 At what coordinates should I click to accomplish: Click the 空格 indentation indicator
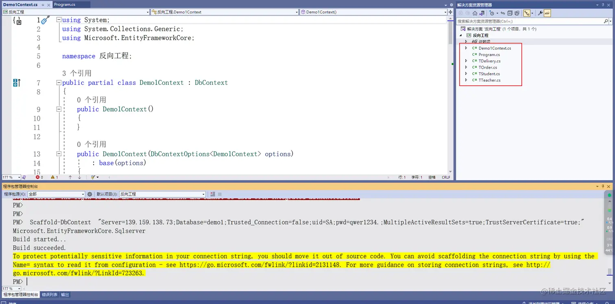(x=432, y=177)
